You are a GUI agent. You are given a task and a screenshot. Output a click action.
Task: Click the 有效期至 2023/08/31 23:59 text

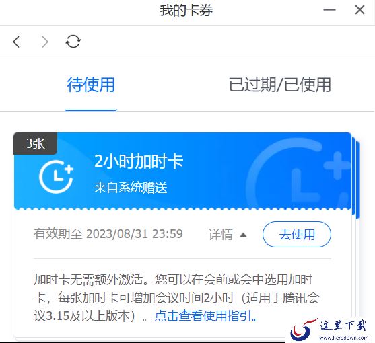click(x=108, y=234)
